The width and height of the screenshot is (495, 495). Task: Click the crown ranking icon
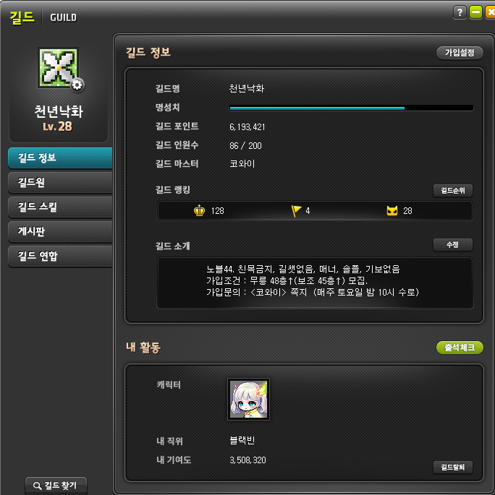pos(199,210)
